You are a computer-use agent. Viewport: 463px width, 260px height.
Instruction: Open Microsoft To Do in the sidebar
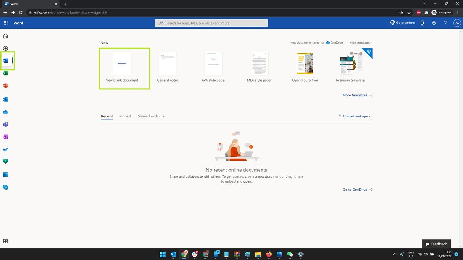coord(5,149)
